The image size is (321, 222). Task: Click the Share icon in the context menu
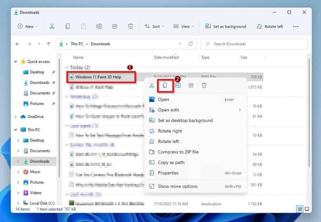pos(191,85)
